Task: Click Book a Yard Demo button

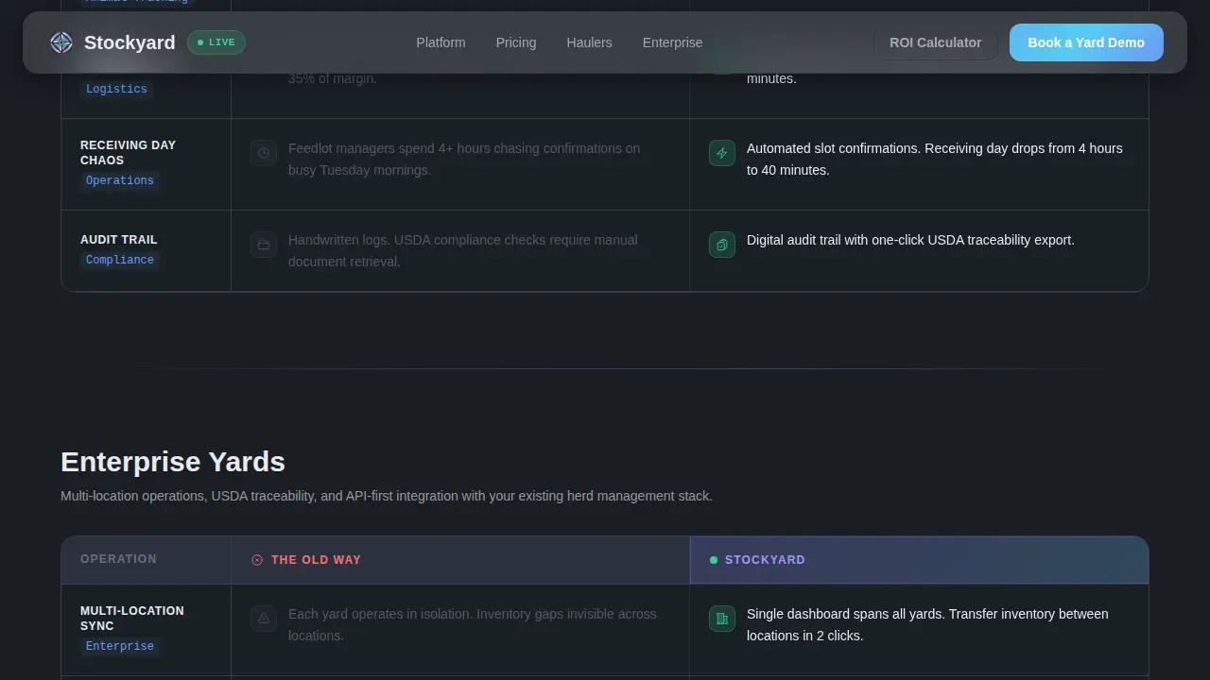Action: click(1086, 42)
